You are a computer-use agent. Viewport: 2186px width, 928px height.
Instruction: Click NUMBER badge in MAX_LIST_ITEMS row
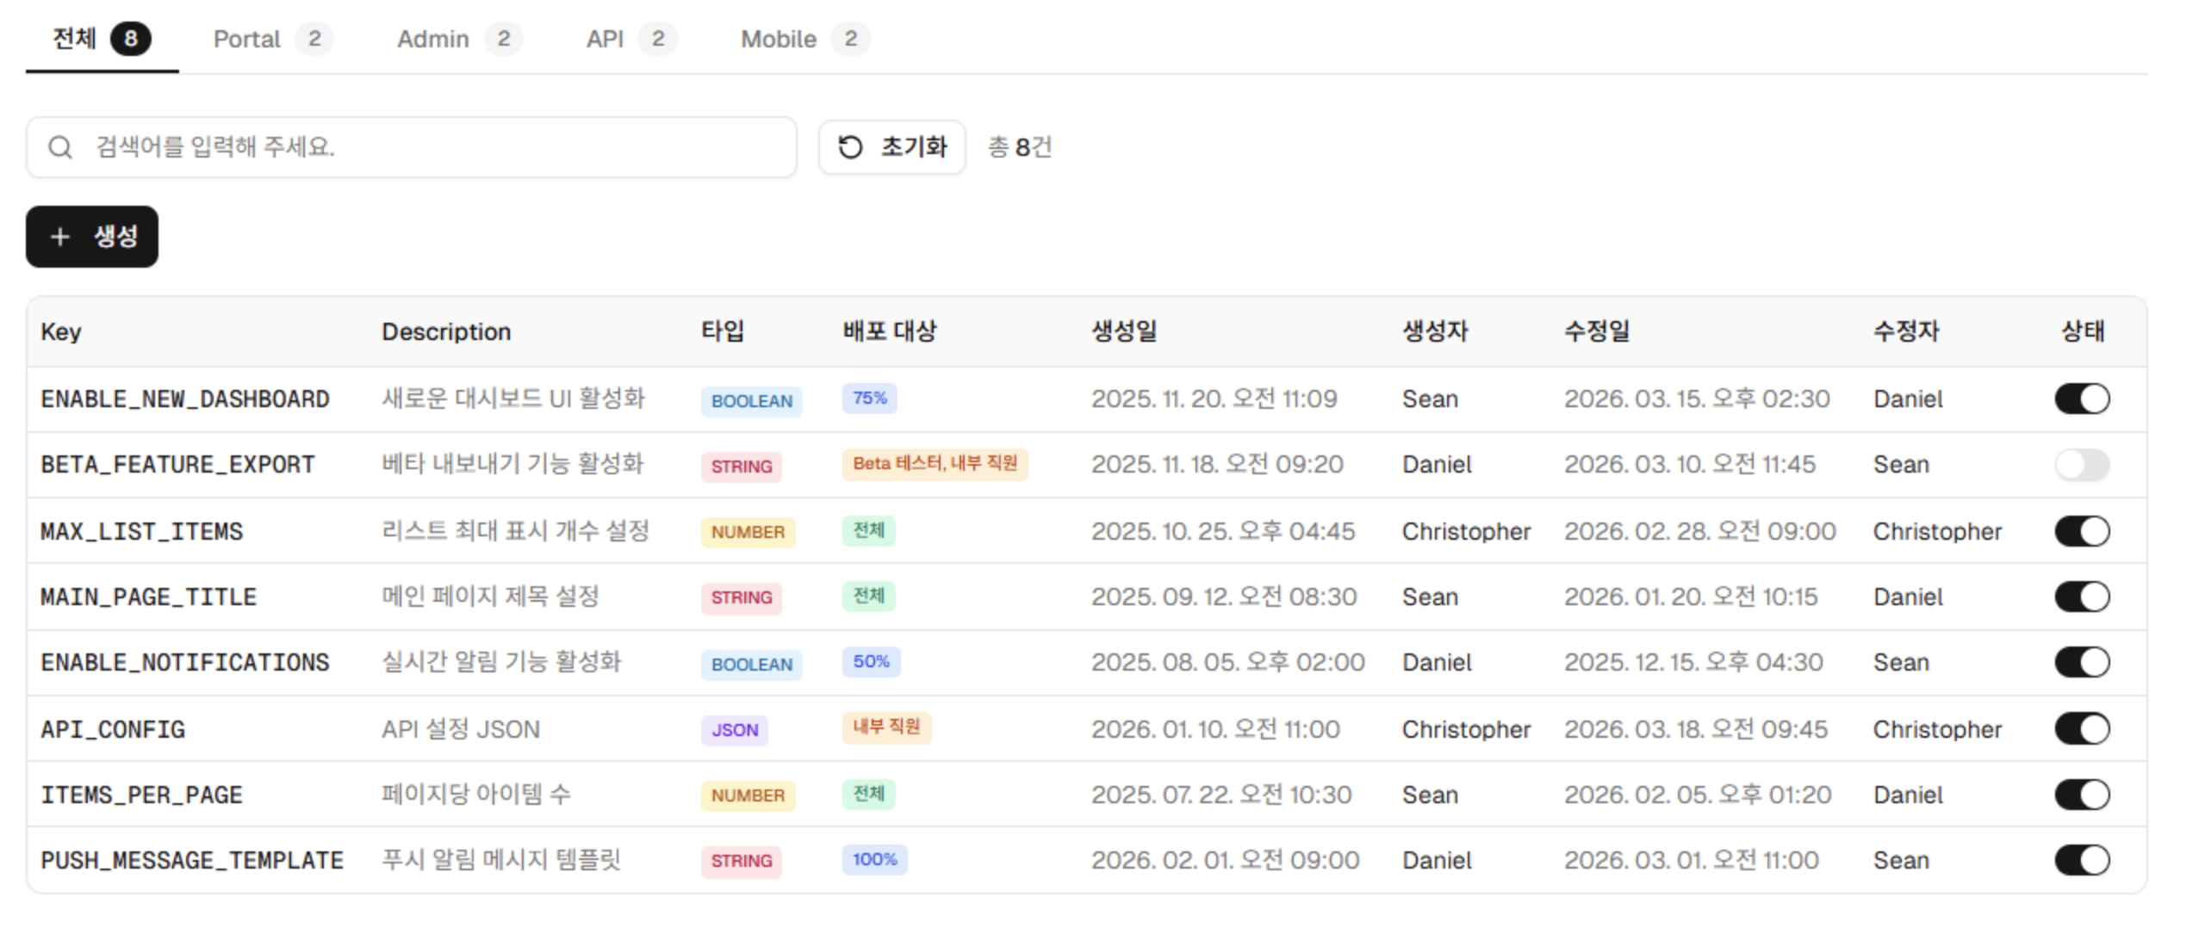tap(748, 533)
